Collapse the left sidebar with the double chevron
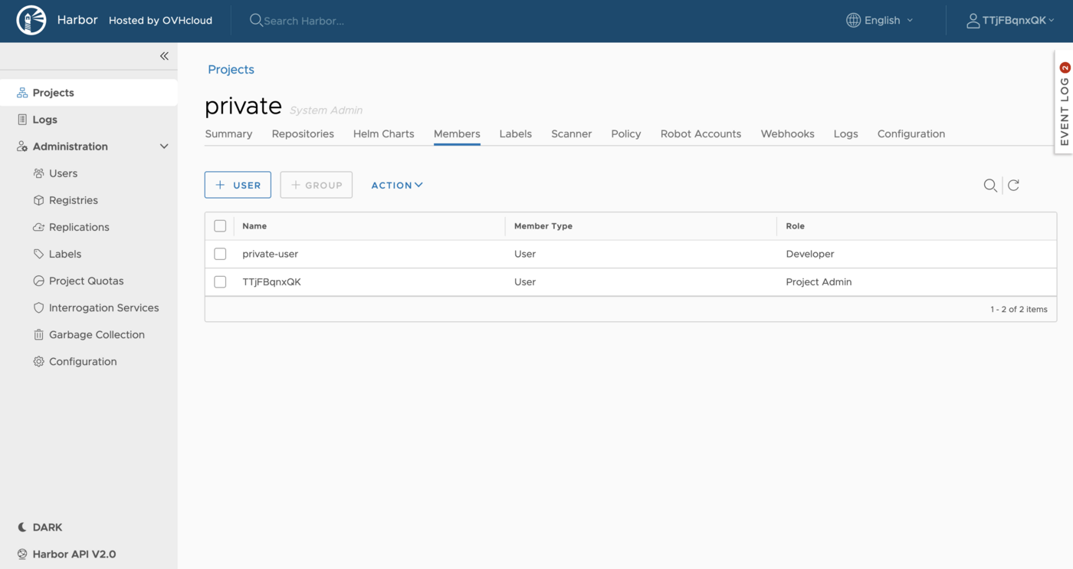The width and height of the screenshot is (1073, 569). tap(163, 55)
